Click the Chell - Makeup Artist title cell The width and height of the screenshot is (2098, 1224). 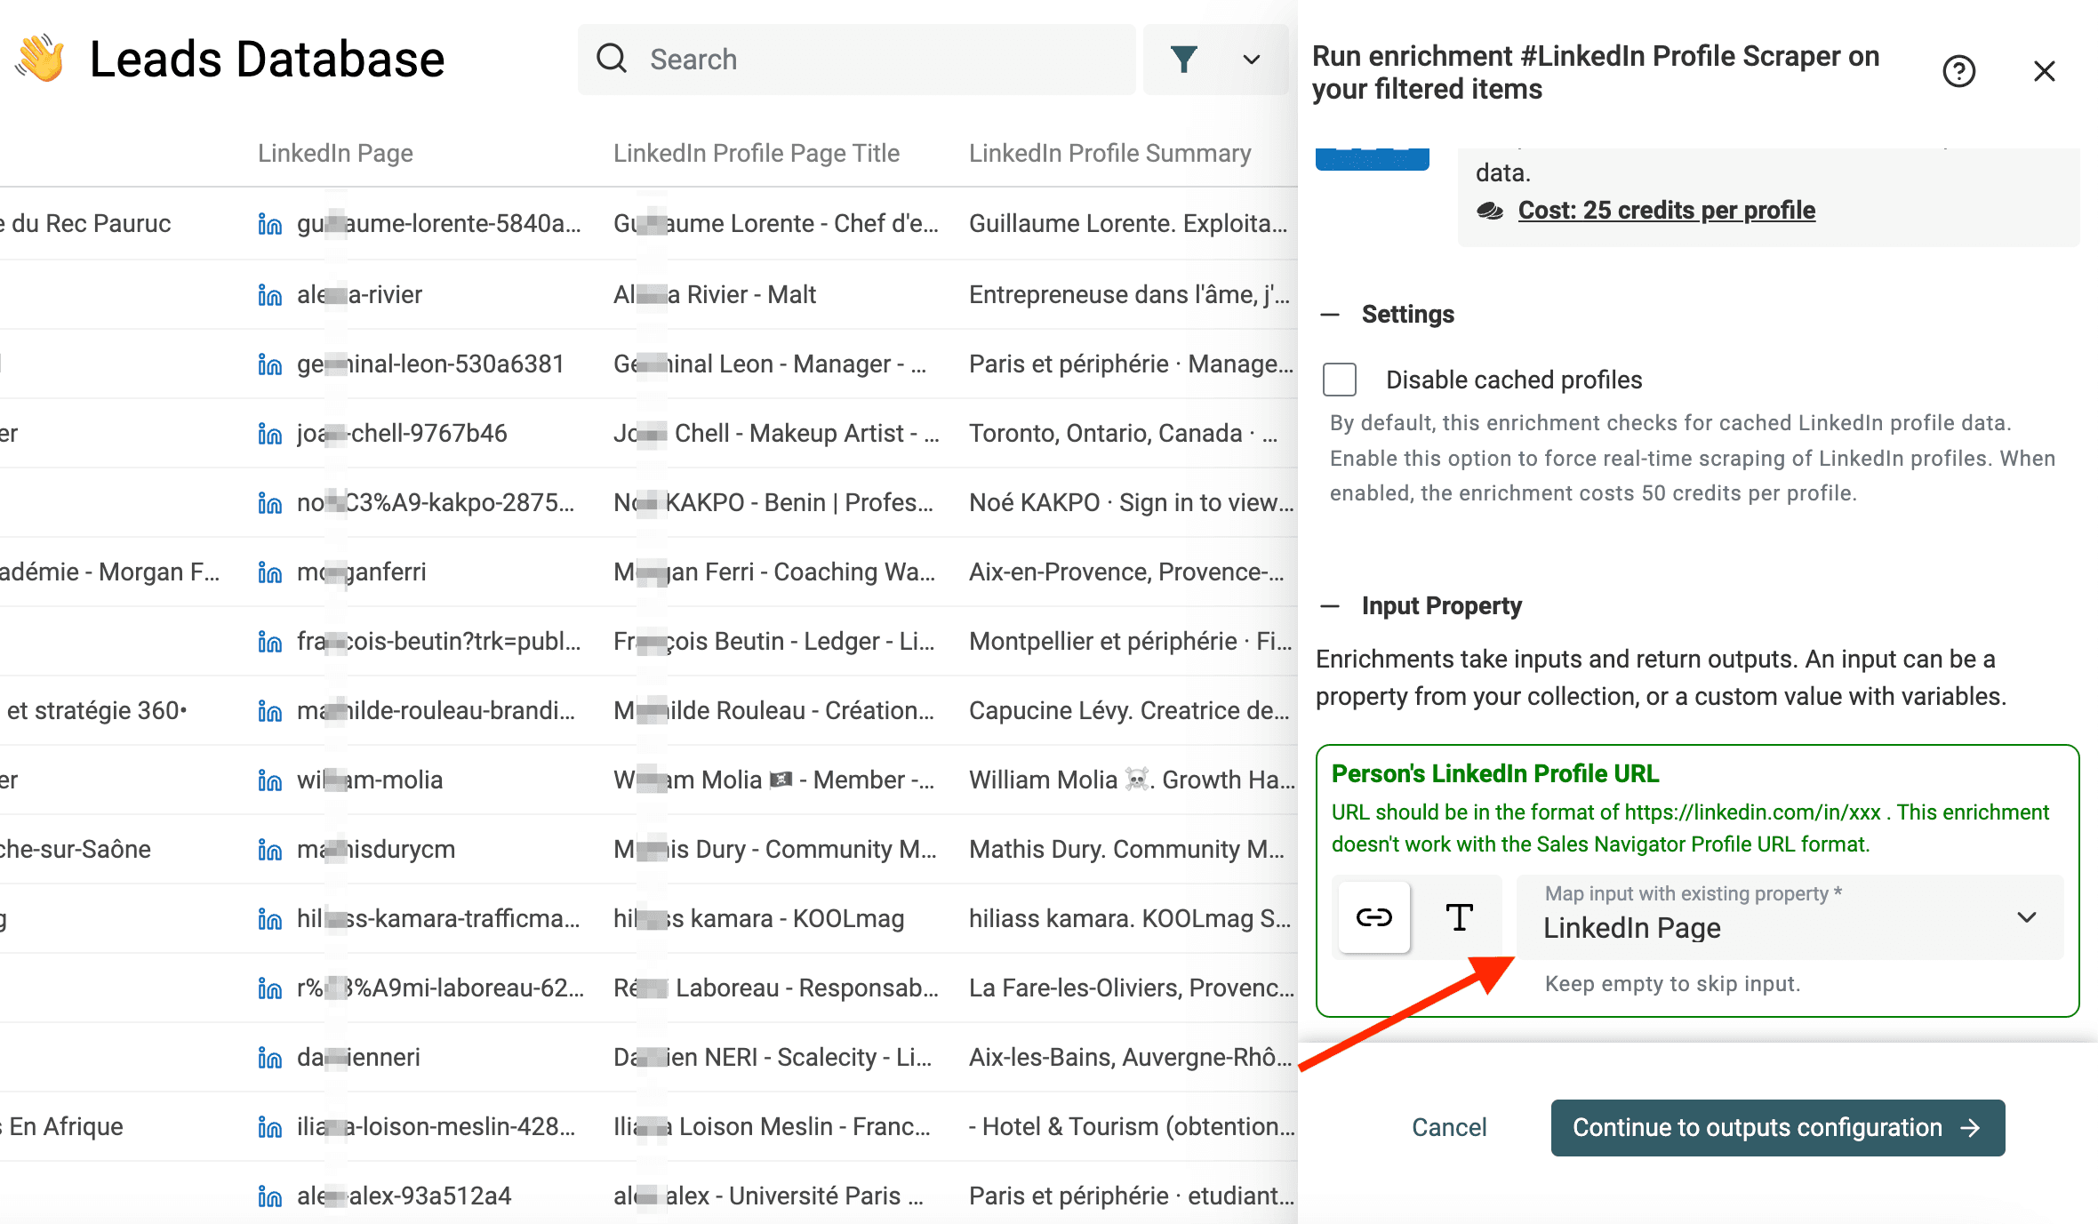(x=776, y=433)
